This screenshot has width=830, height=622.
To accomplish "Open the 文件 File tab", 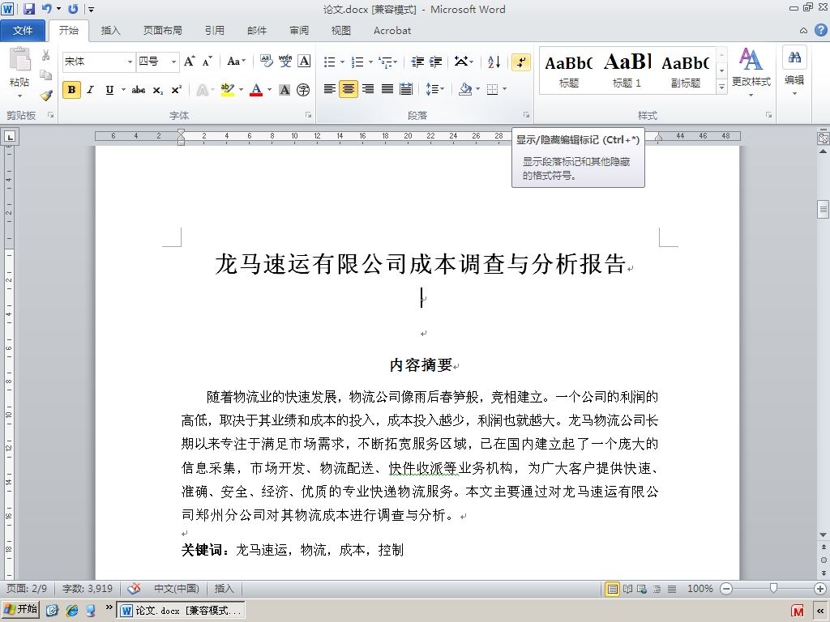I will (x=23, y=31).
